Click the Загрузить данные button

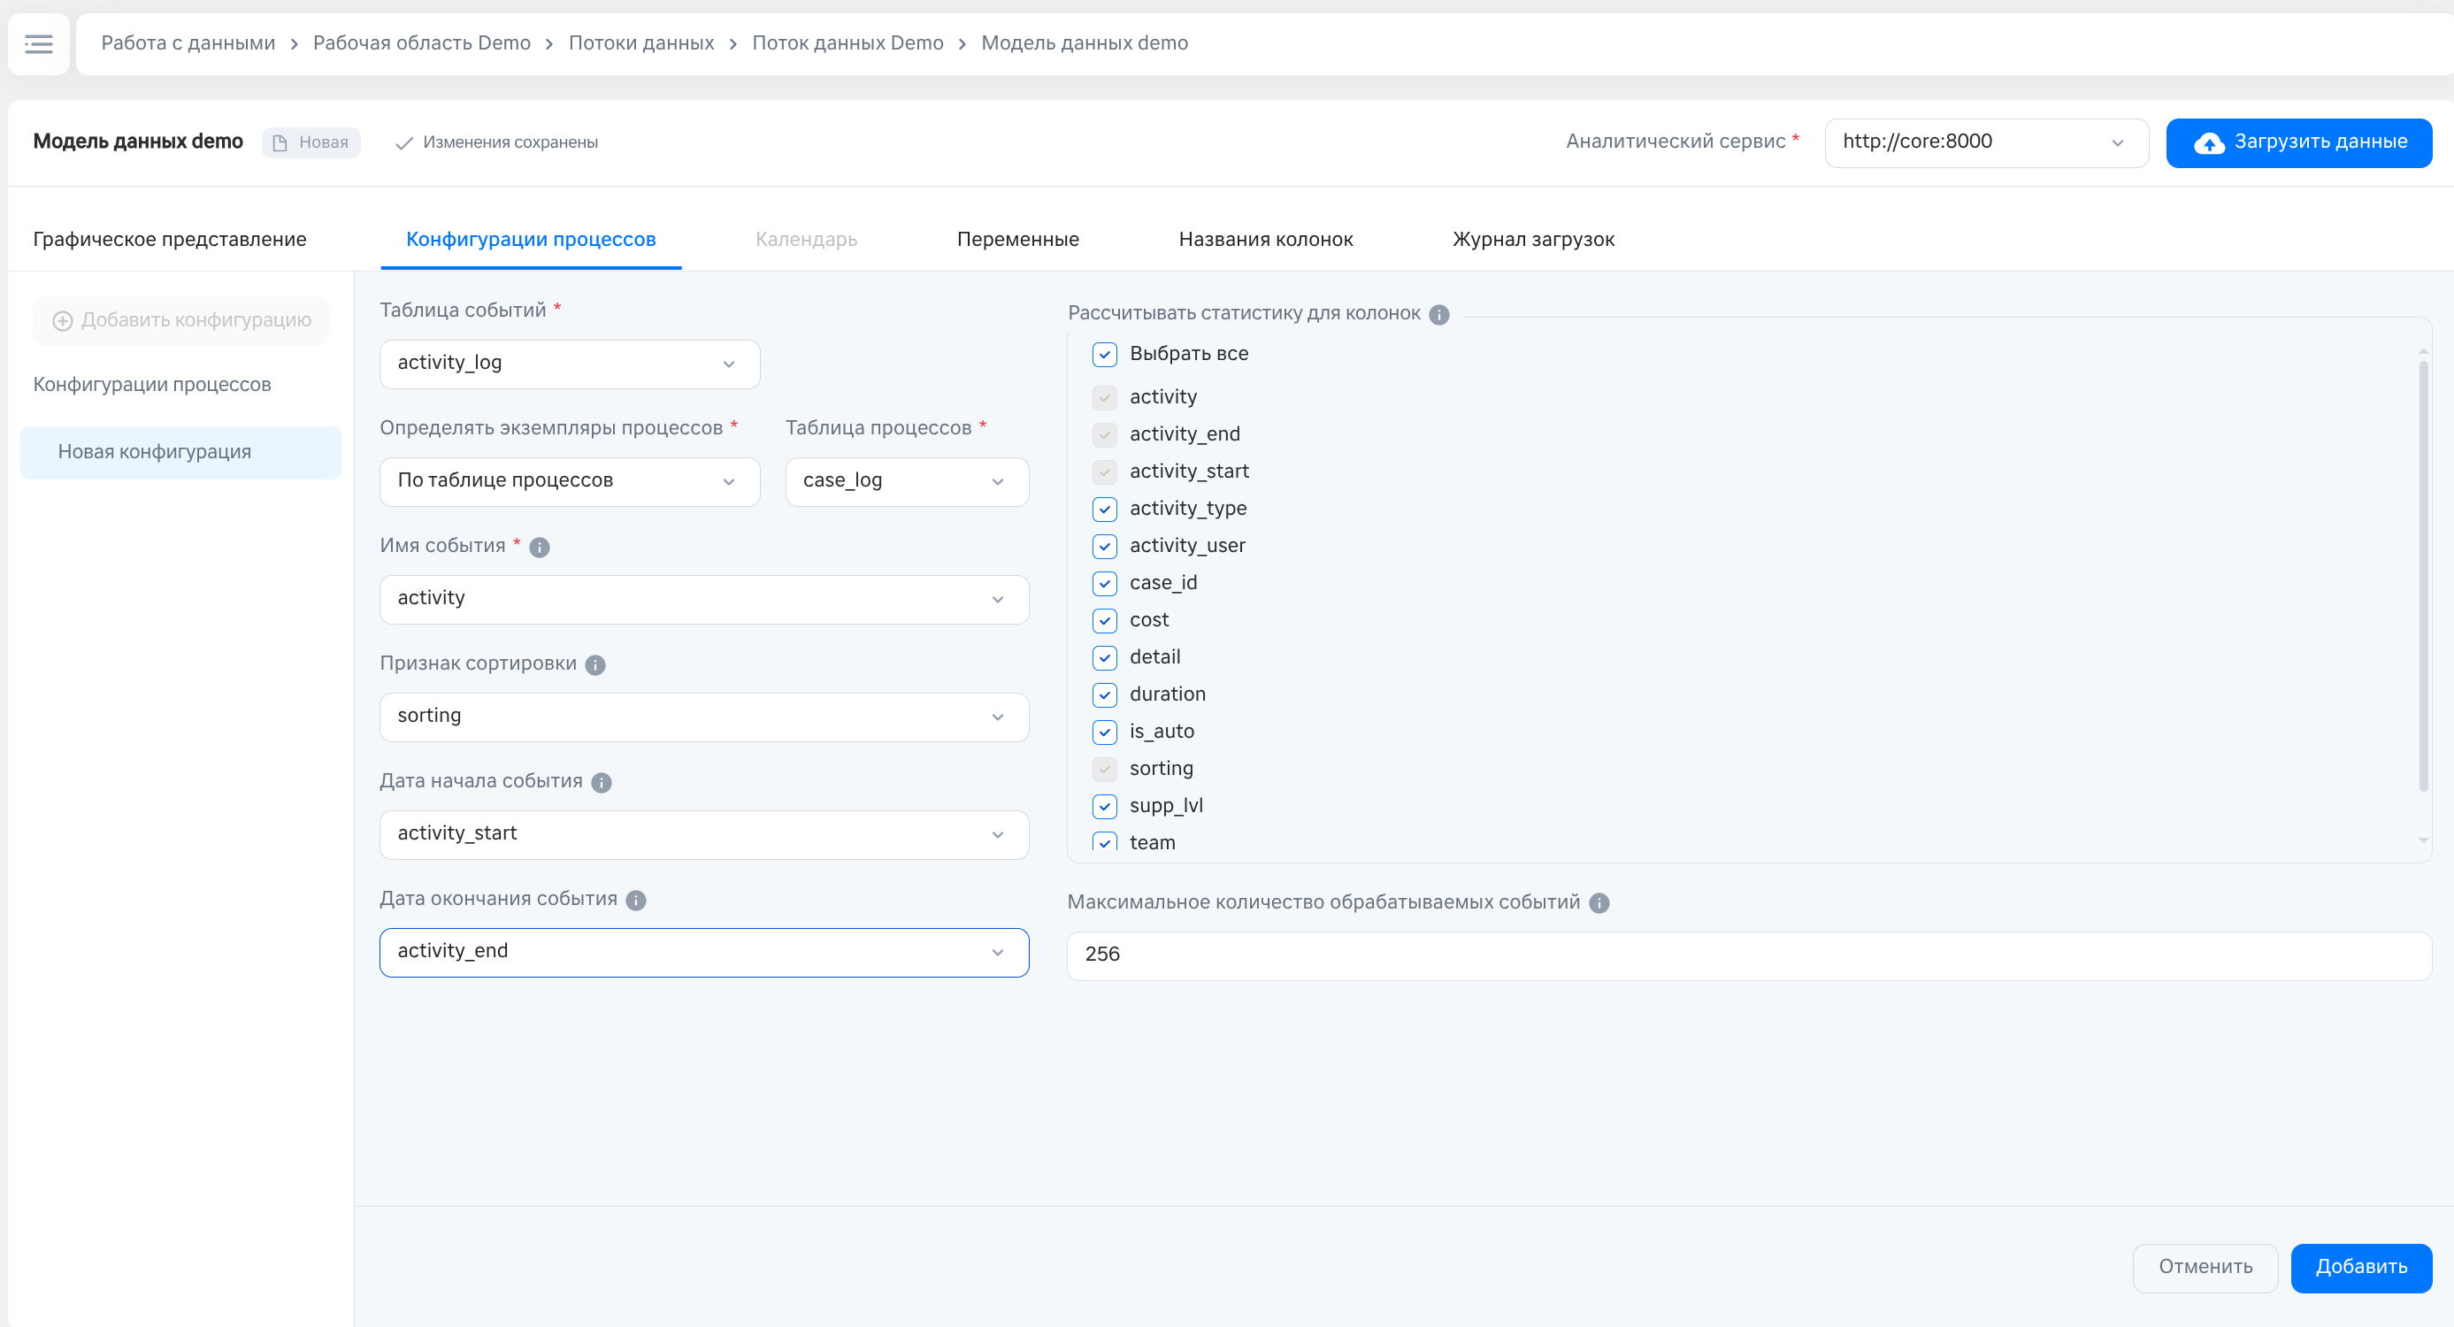[x=2298, y=143]
